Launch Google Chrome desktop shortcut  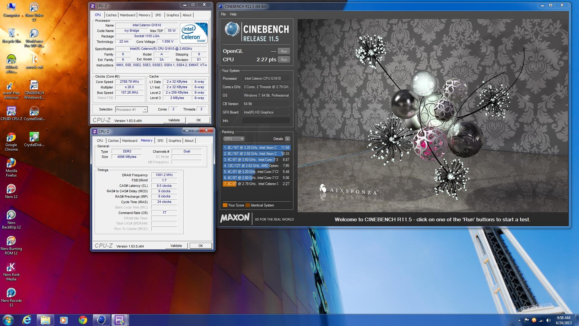click(11, 142)
